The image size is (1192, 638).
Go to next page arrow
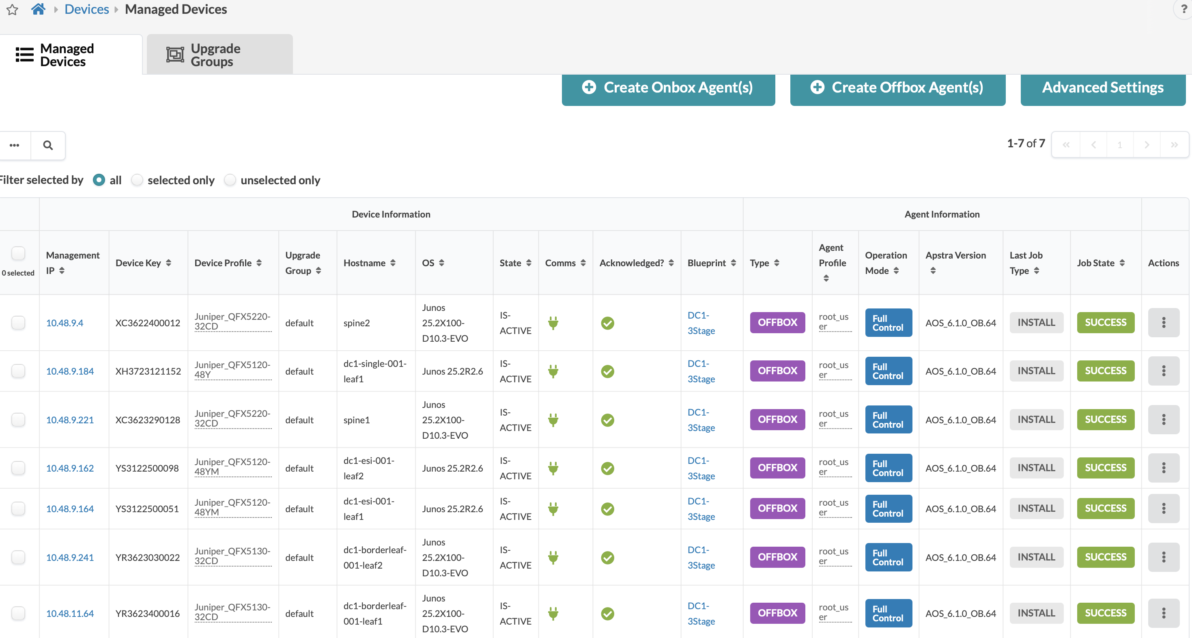click(x=1147, y=145)
